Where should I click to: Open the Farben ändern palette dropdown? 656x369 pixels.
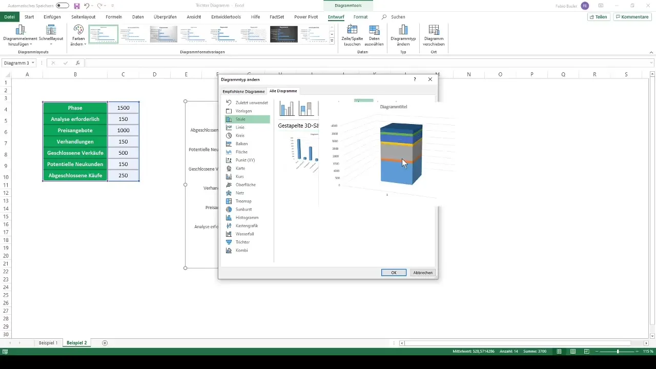78,35
